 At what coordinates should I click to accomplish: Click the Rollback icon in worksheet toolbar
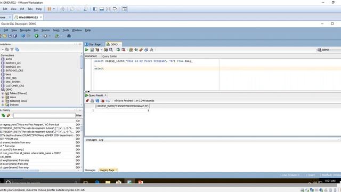point(123,50)
